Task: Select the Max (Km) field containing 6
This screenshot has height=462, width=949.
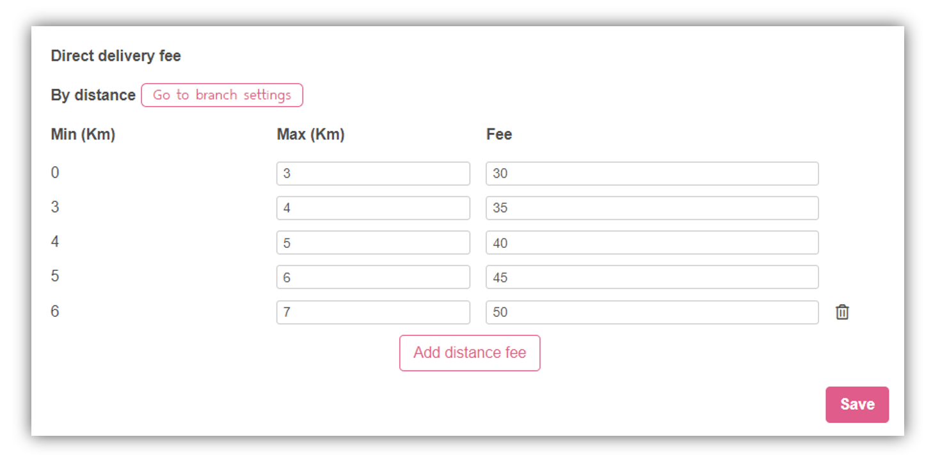Action: pyautogui.click(x=373, y=277)
